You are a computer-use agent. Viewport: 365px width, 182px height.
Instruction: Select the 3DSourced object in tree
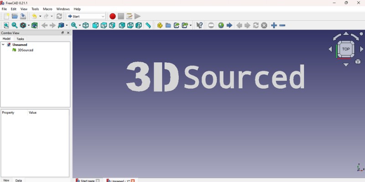point(25,50)
